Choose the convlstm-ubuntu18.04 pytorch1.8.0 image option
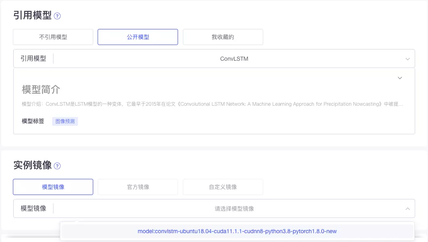This screenshot has width=428, height=242. (x=237, y=231)
